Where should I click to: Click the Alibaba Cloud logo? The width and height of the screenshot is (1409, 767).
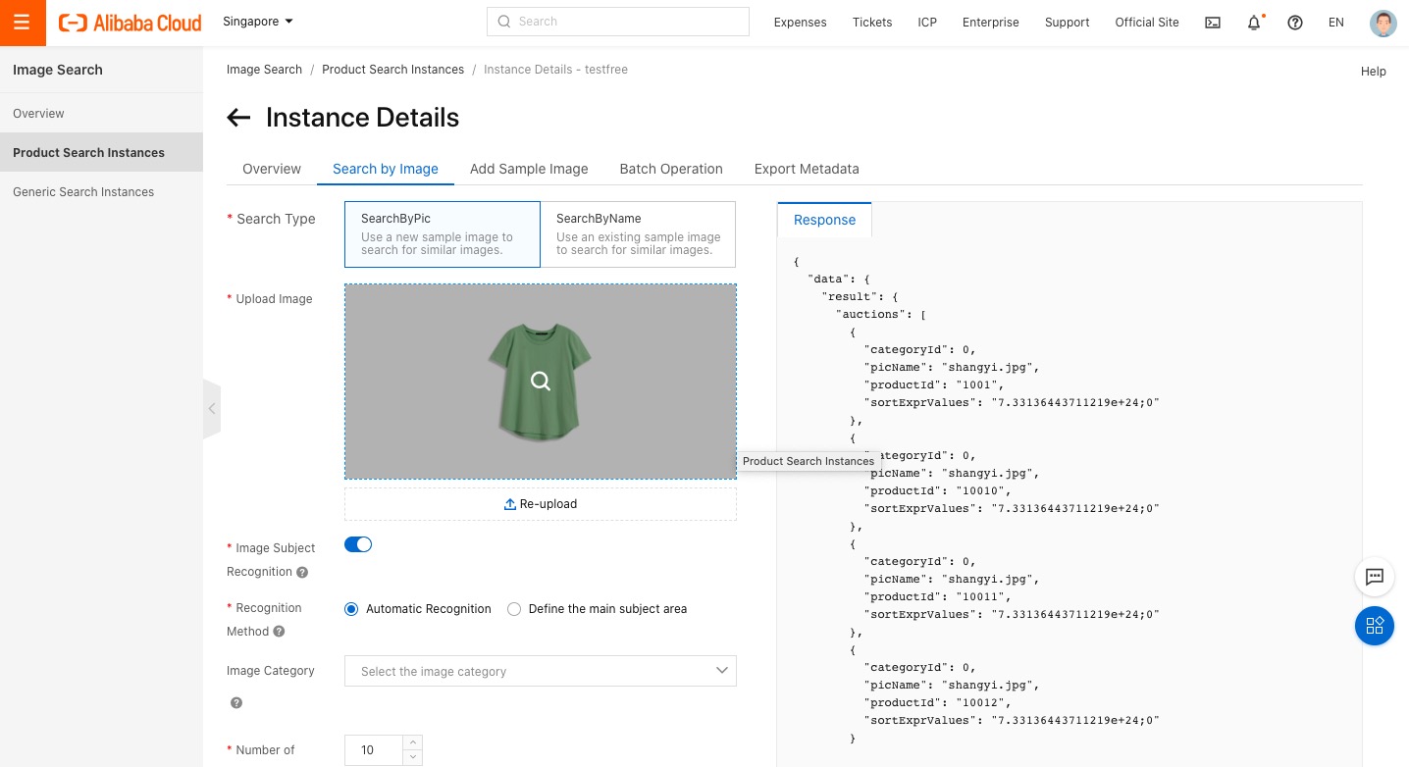pyautogui.click(x=130, y=23)
